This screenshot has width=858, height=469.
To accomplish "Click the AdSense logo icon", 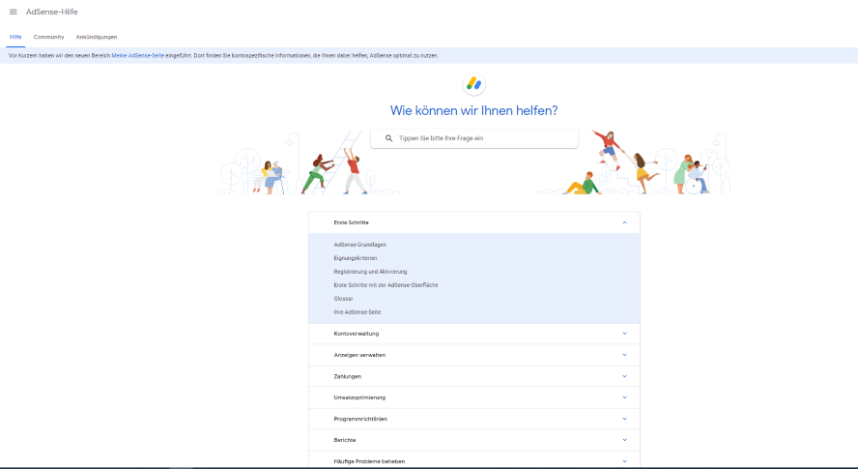I will point(473,84).
